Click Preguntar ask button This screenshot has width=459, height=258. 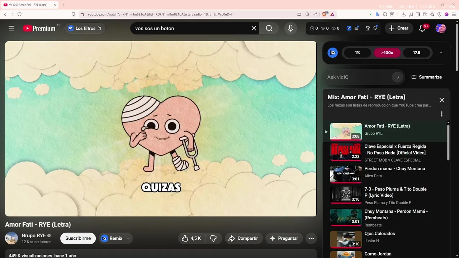pyautogui.click(x=284, y=238)
